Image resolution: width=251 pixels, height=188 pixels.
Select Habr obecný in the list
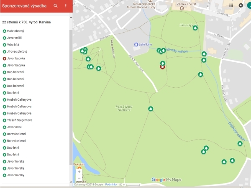[15, 31]
